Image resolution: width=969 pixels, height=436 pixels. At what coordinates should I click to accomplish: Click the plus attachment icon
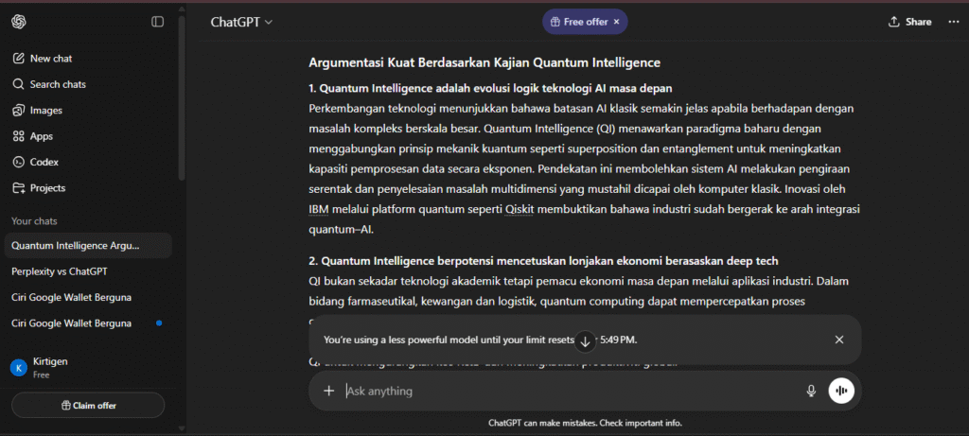point(328,391)
